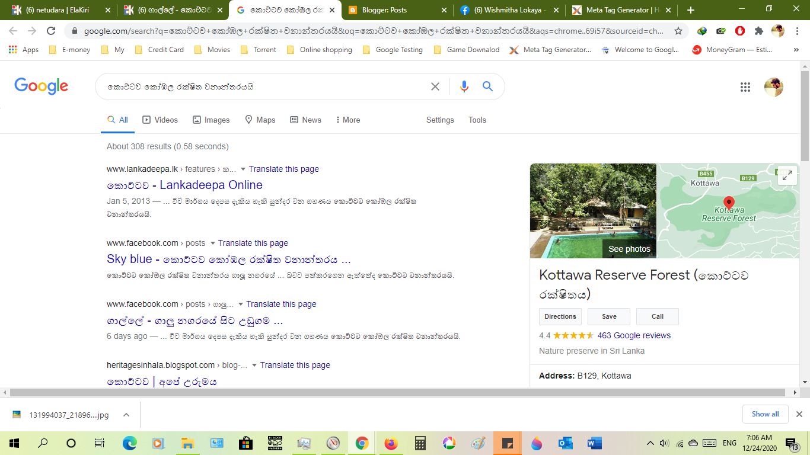Open the Online shopping bookmark folder

coord(319,50)
